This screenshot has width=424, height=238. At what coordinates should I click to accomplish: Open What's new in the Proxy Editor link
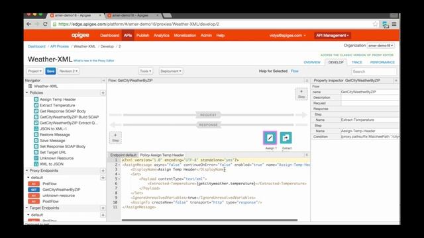94,61
